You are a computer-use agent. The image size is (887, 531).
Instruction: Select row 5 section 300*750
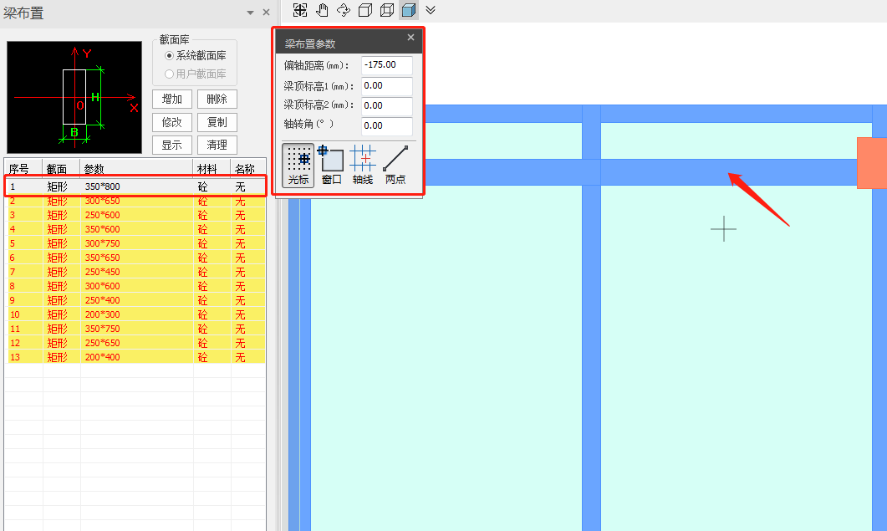tap(105, 243)
